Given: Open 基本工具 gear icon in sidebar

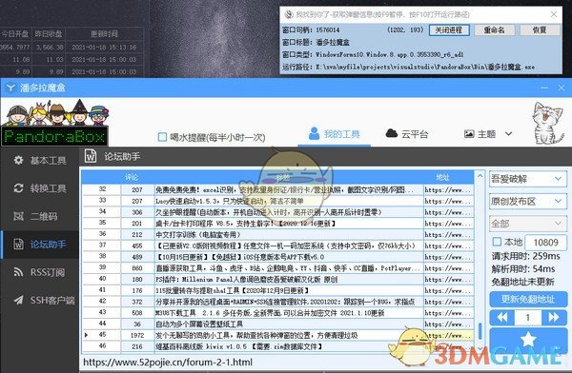Looking at the screenshot, I should point(18,160).
